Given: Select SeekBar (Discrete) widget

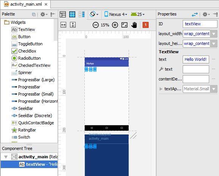Looking at the screenshot, I should pos(32,116).
